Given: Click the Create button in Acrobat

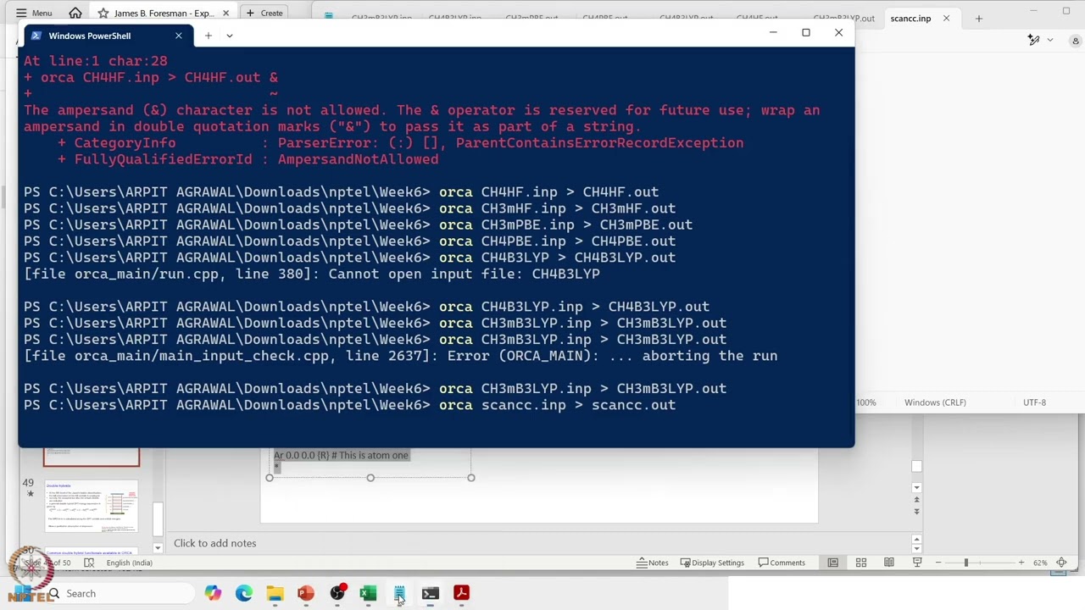Looking at the screenshot, I should click(264, 13).
